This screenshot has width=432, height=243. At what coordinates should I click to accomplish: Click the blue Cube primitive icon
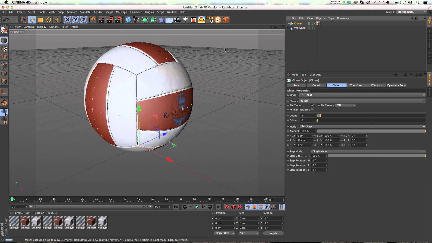point(129,20)
